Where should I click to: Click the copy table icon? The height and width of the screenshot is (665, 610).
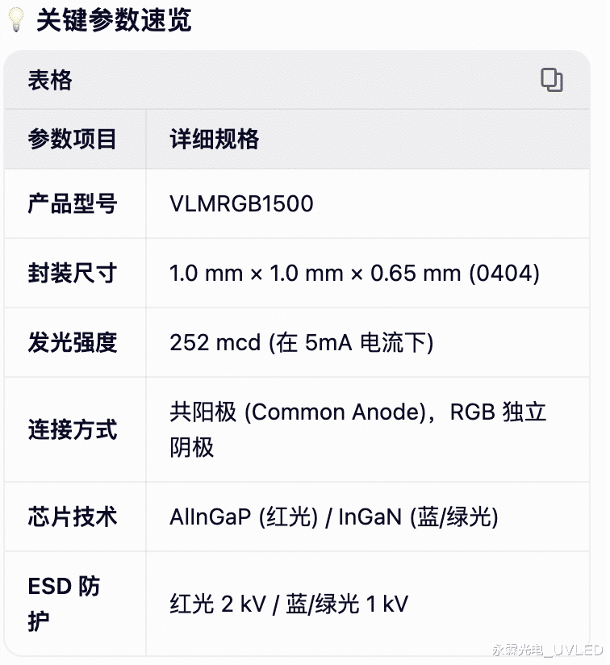(552, 80)
